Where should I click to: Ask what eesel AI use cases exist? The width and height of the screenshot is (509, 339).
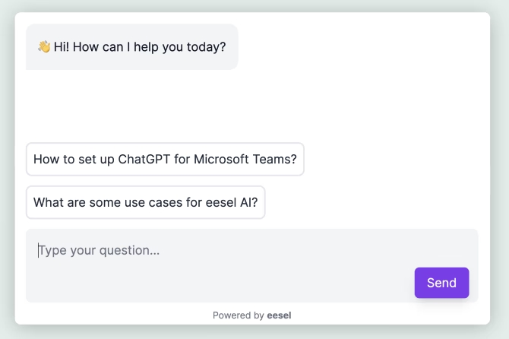point(145,203)
